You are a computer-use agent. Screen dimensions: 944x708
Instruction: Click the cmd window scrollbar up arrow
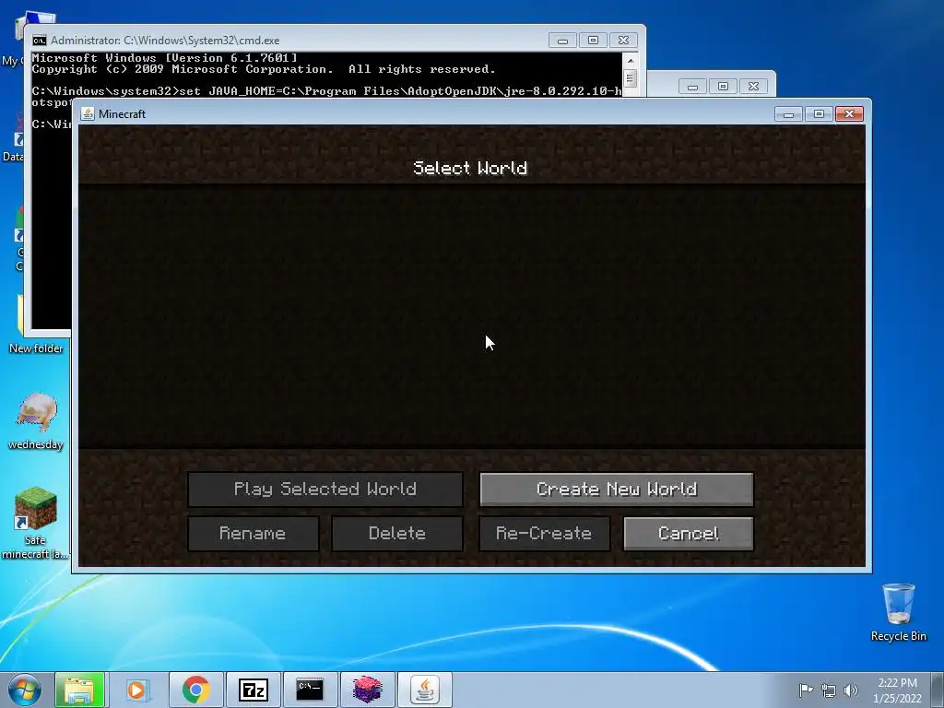coord(631,61)
